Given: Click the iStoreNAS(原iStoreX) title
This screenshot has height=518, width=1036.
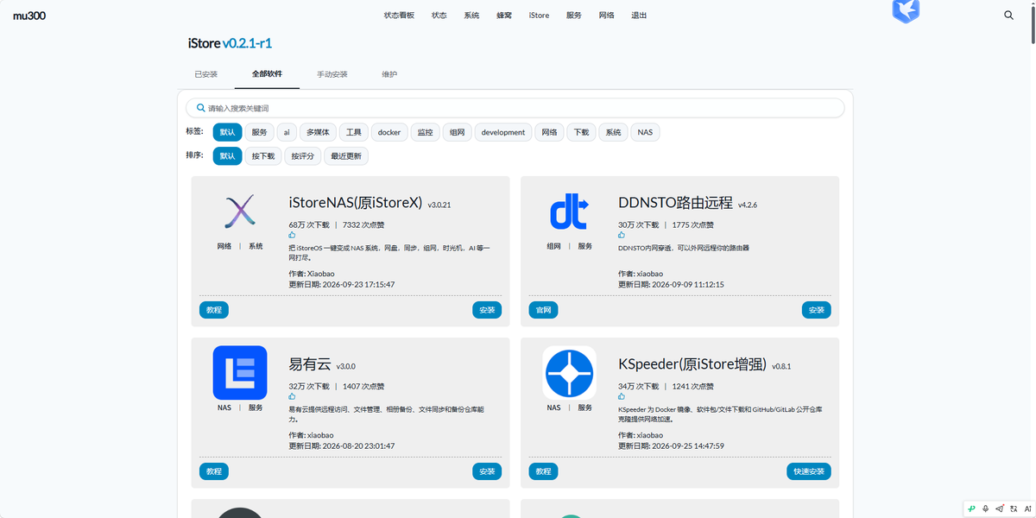Looking at the screenshot, I should [356, 203].
